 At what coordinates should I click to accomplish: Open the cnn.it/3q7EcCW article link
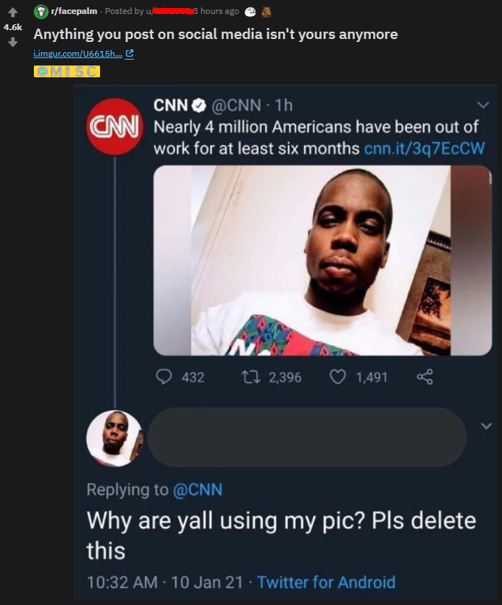pyautogui.click(x=425, y=148)
